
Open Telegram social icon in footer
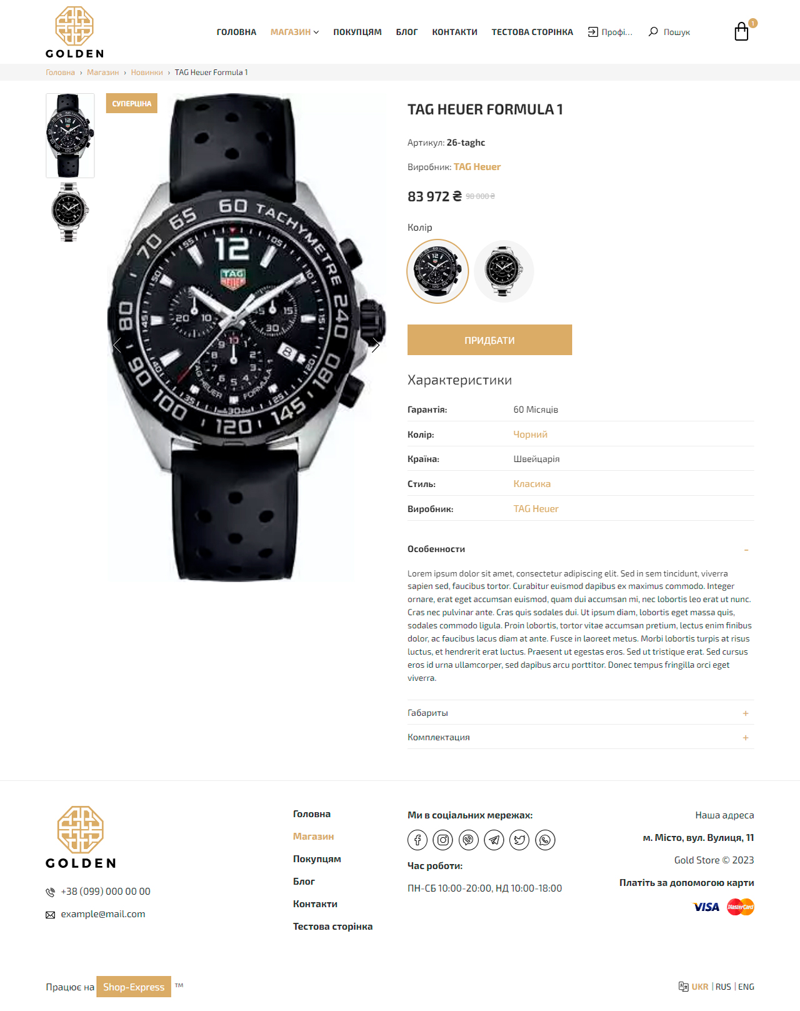point(494,840)
